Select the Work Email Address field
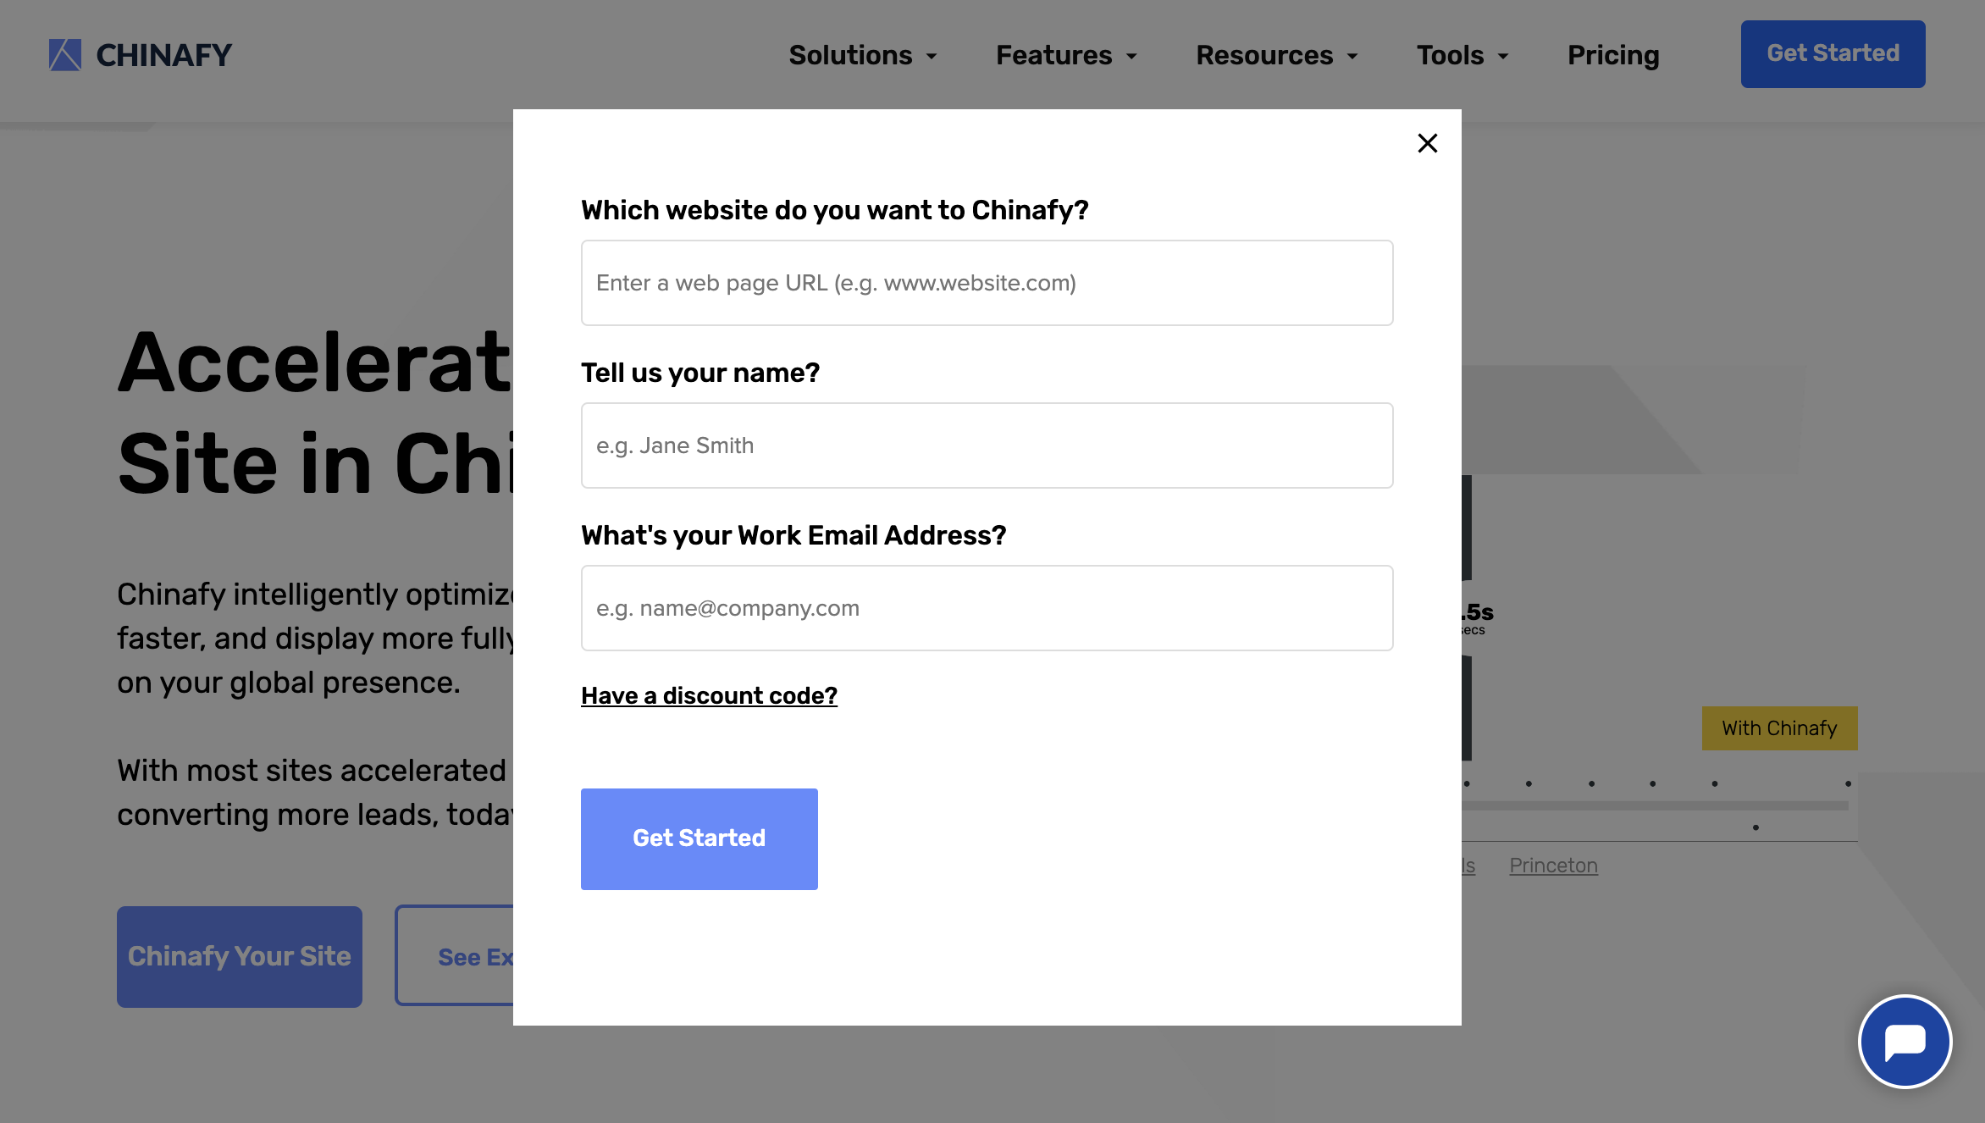This screenshot has height=1123, width=1985. point(987,608)
